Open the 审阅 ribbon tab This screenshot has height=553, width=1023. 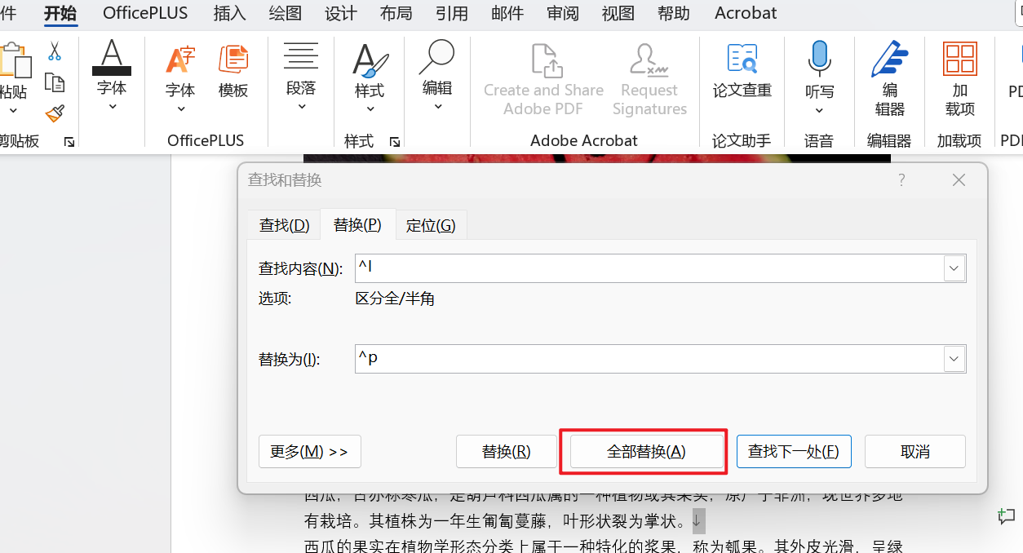563,13
